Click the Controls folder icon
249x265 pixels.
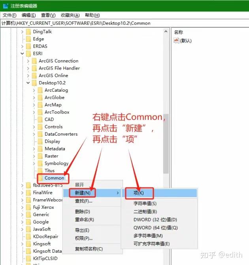(x=40, y=127)
